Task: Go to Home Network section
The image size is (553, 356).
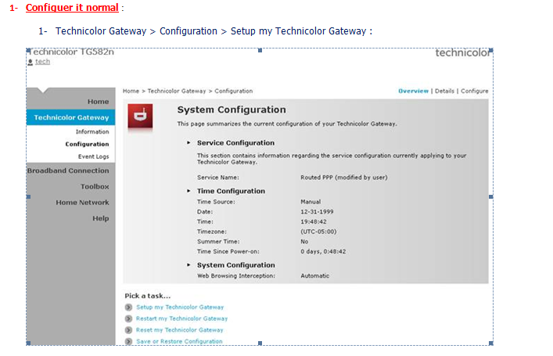Action: coord(82,203)
